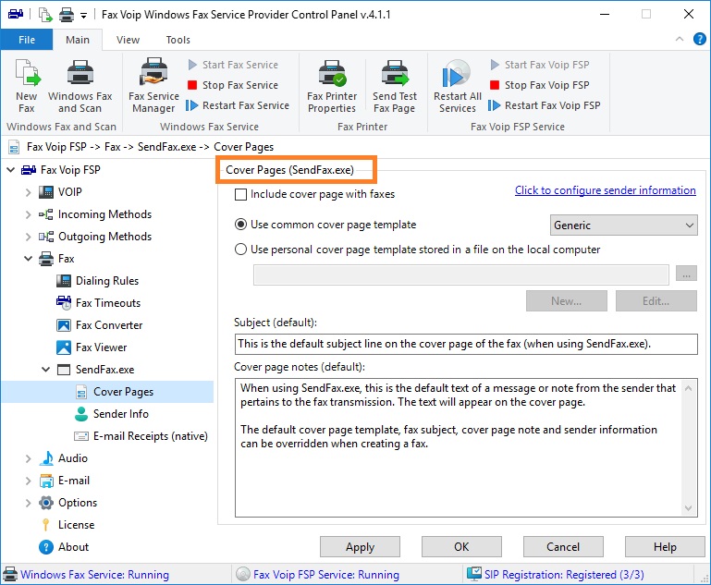Click the Cancel button
711x585 pixels.
(x=563, y=547)
